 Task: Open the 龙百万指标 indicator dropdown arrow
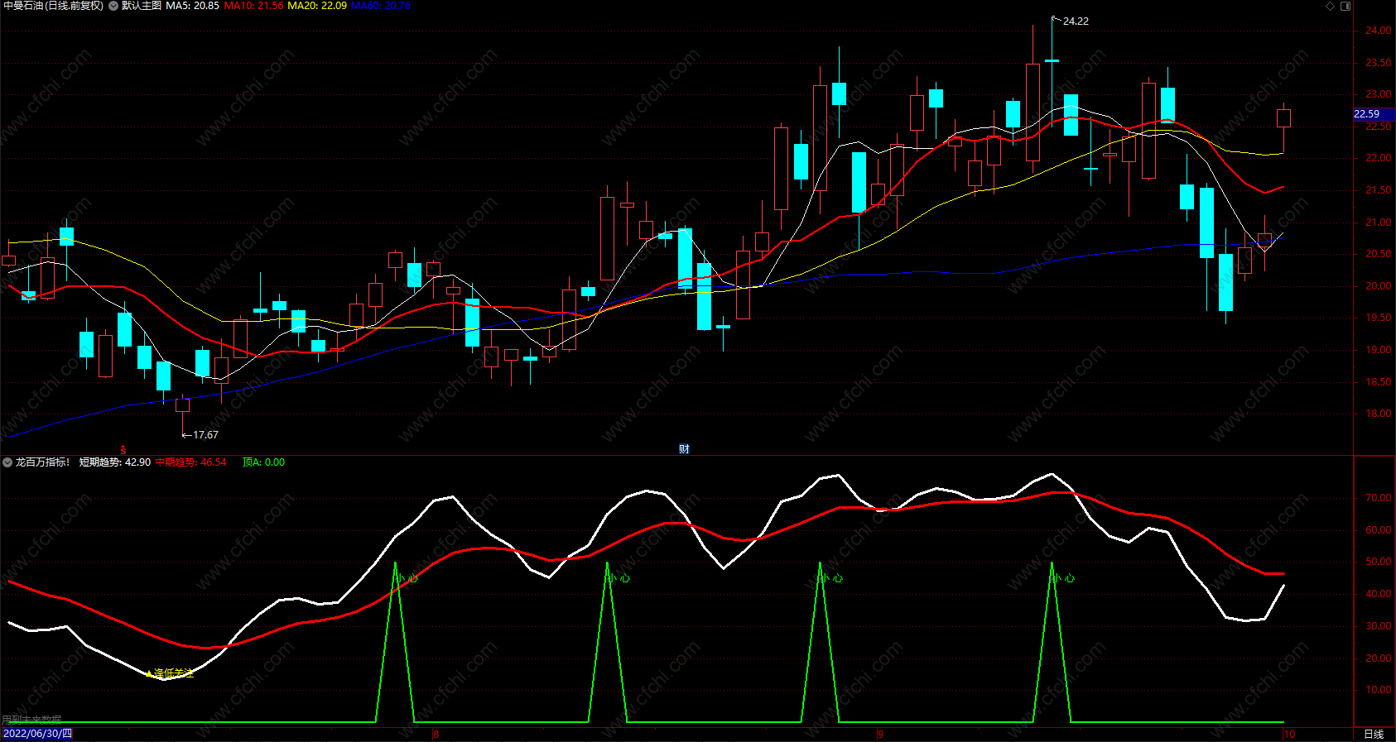[x=7, y=462]
